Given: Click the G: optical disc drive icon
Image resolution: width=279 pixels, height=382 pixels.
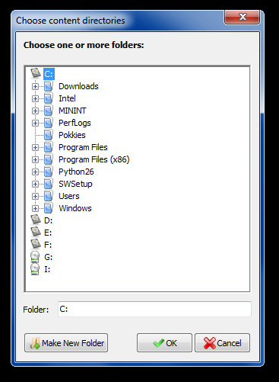Looking at the screenshot, I should [35, 257].
